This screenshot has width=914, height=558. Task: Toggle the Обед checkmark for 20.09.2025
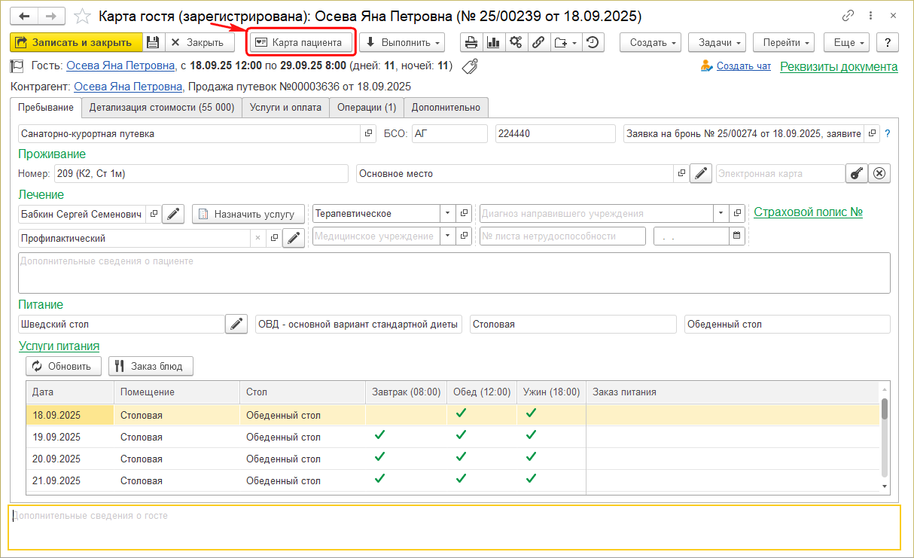point(462,457)
